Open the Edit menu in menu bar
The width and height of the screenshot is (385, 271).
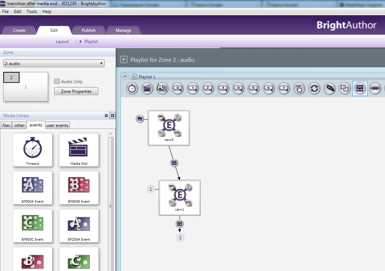[x=18, y=12]
